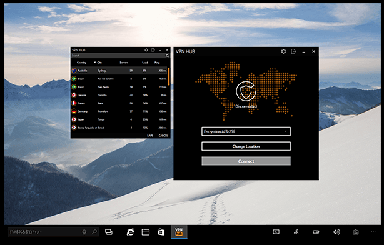
Task: Click VPN hub taskbar icon
Action: click(x=179, y=232)
